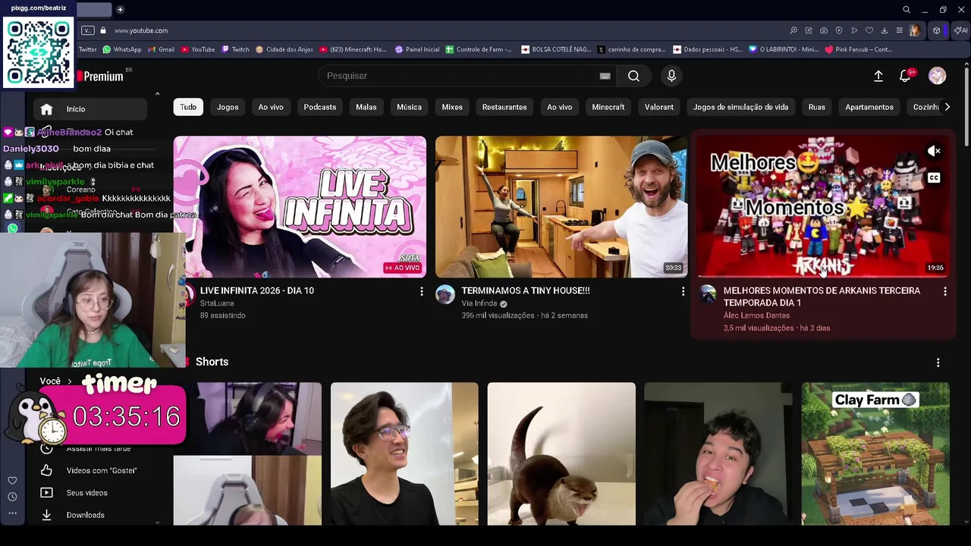Open the browser easy setup lines icon
The width and height of the screenshot is (971, 546).
tap(900, 30)
